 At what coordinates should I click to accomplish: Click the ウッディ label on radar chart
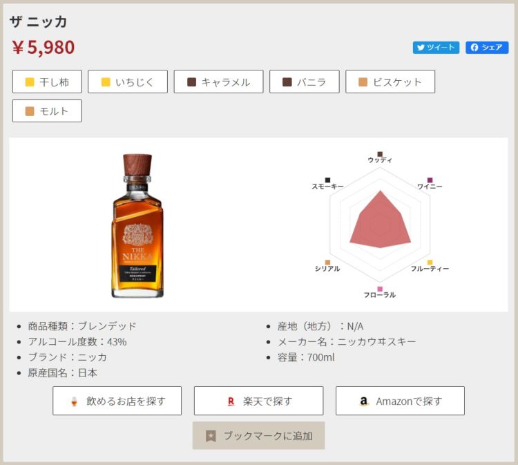pyautogui.click(x=380, y=160)
